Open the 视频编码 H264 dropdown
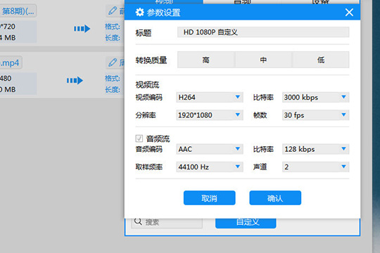The width and height of the screenshot is (380, 253). (210, 97)
